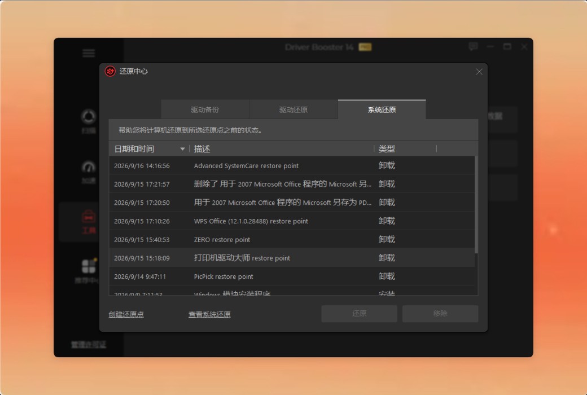This screenshot has height=395, width=587.
Task: Open the recommended apps grid icon in sidebar
Action: [89, 266]
